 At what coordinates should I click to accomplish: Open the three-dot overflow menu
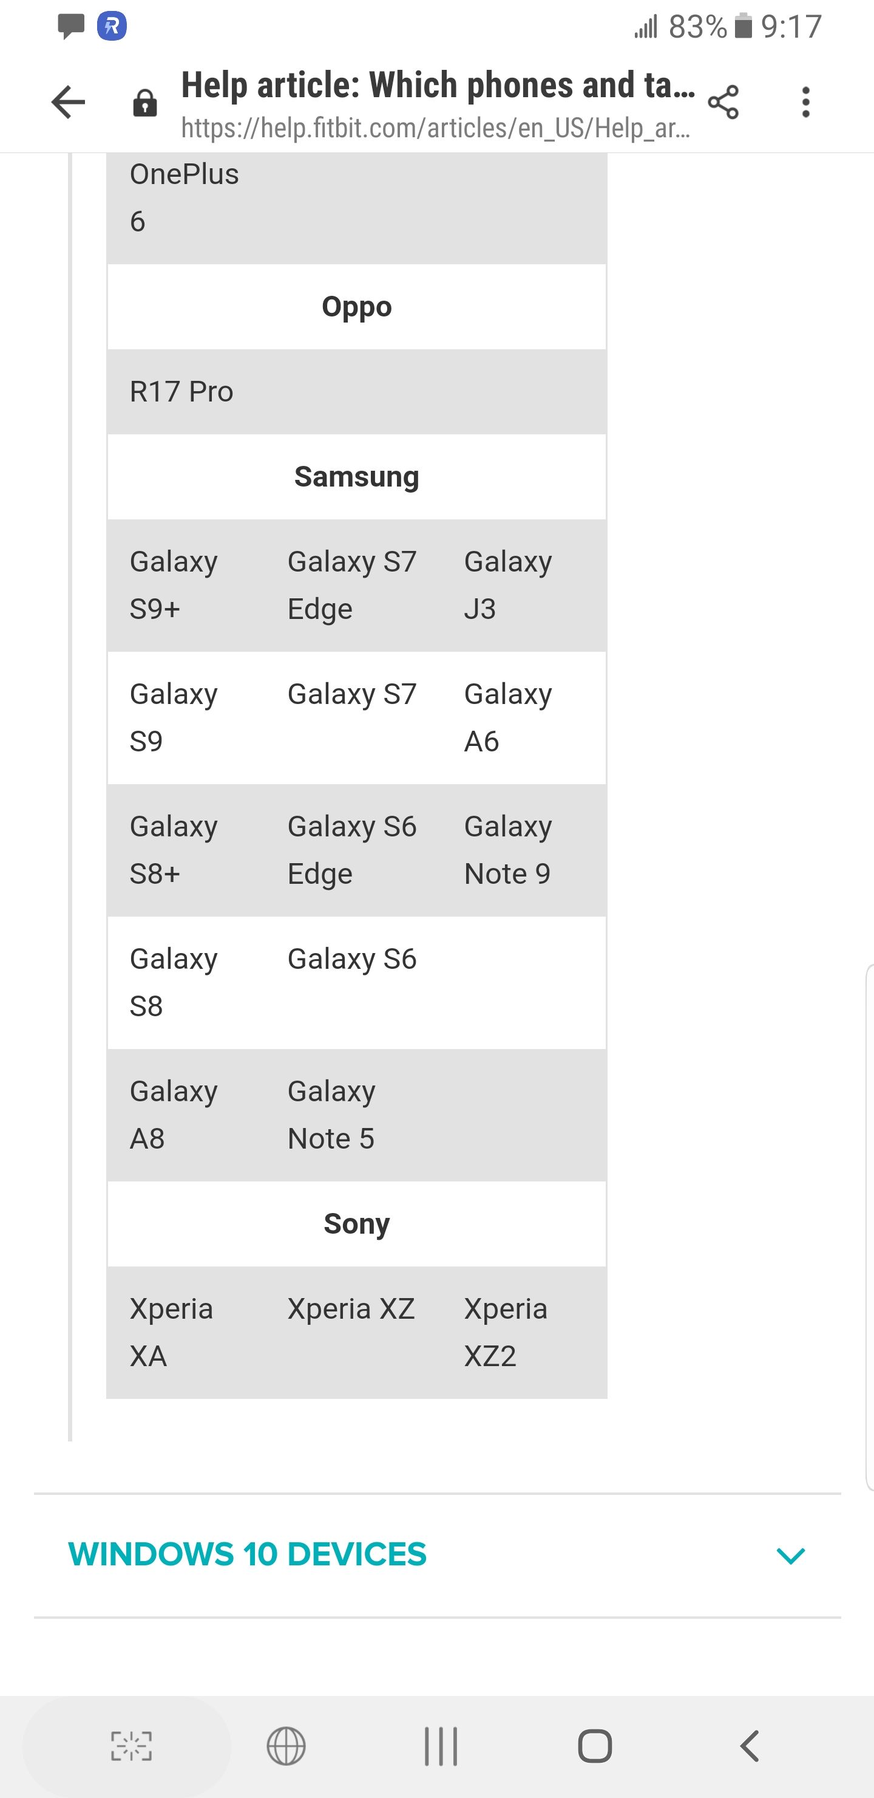805,103
